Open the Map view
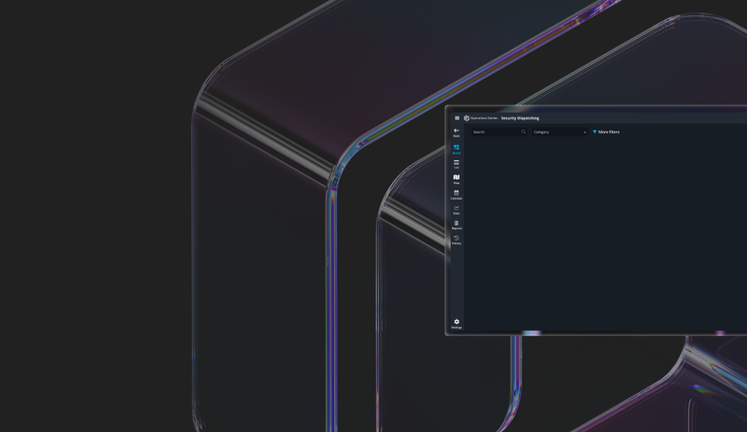This screenshot has height=432, width=747. pyautogui.click(x=457, y=179)
